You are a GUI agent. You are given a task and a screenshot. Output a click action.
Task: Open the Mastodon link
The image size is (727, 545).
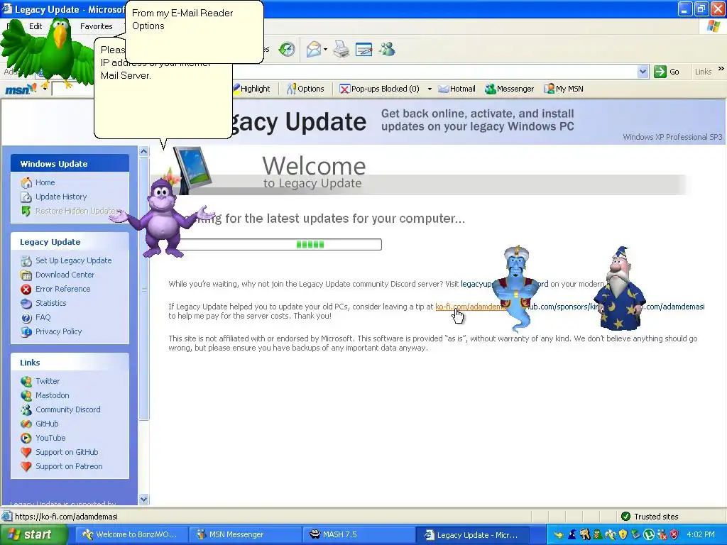click(53, 395)
